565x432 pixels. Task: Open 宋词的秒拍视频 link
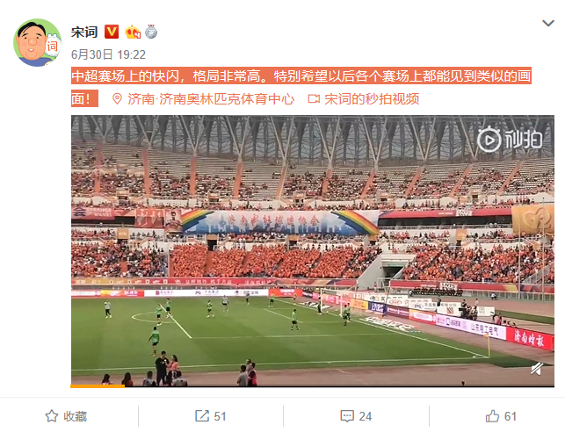click(372, 99)
